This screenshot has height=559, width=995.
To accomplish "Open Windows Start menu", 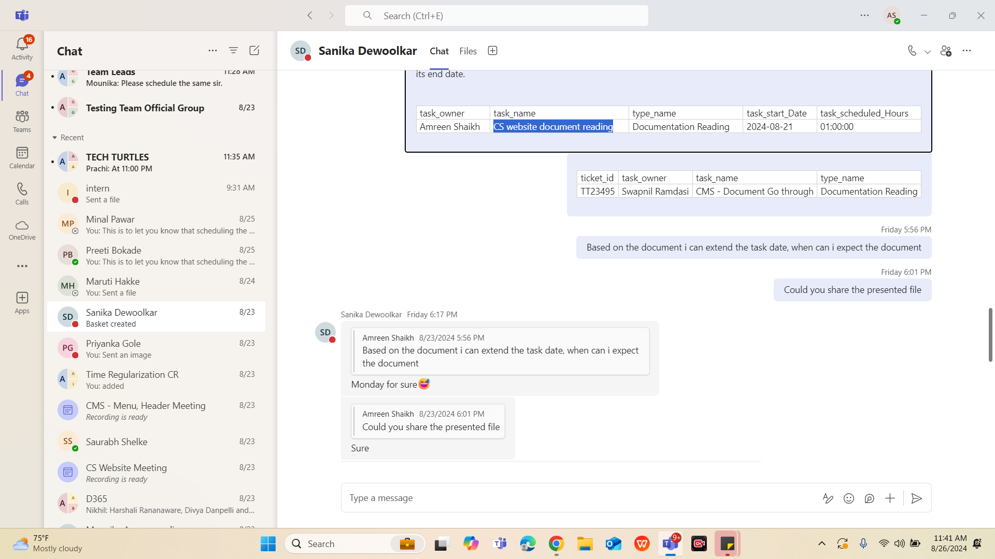I will (268, 543).
